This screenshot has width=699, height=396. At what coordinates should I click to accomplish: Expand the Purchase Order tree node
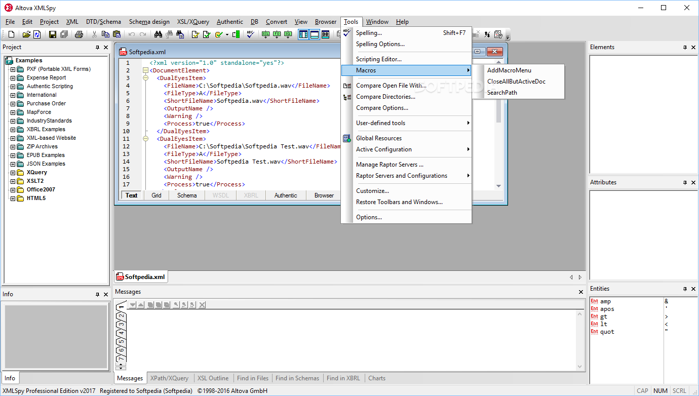tap(13, 104)
